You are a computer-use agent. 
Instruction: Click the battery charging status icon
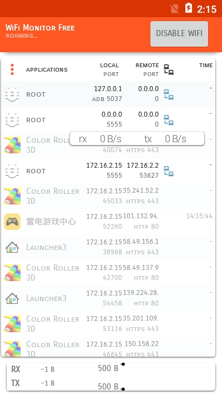click(x=189, y=8)
